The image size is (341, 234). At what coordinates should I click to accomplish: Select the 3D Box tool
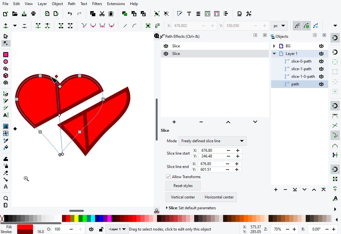pyautogui.click(x=6, y=76)
